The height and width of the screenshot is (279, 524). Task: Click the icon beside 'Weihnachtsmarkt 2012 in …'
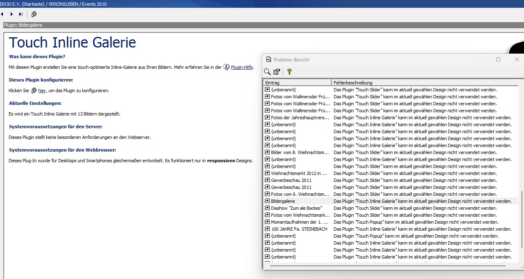[x=267, y=173]
